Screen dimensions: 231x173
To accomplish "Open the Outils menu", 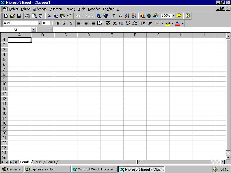I will [x=81, y=9].
